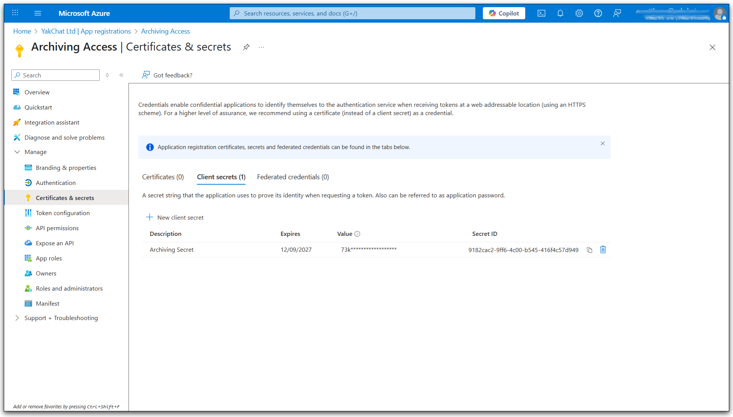Open YakChat Ltd App registrations breadcrumb
Image resolution: width=733 pixels, height=417 pixels.
(x=86, y=31)
